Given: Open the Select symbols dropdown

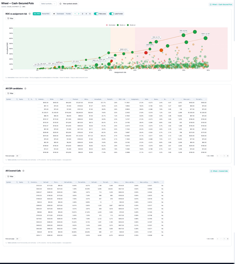Looking at the screenshot, I should 48,4.
